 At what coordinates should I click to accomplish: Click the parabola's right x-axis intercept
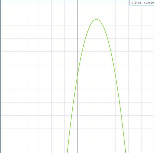116,77
